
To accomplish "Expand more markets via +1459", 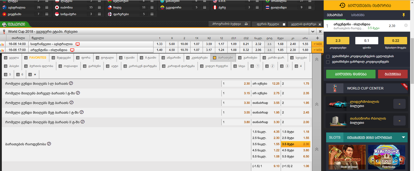I will pyautogui.click(x=317, y=50).
